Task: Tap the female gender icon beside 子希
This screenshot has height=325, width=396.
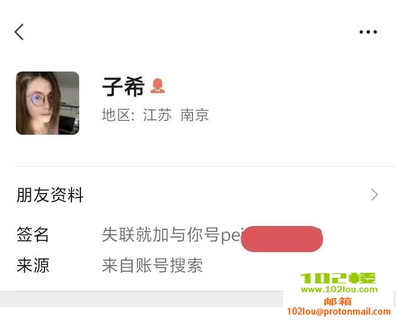Action: click(158, 86)
